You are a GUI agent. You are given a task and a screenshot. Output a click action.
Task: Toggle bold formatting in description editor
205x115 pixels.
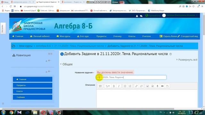114,86
